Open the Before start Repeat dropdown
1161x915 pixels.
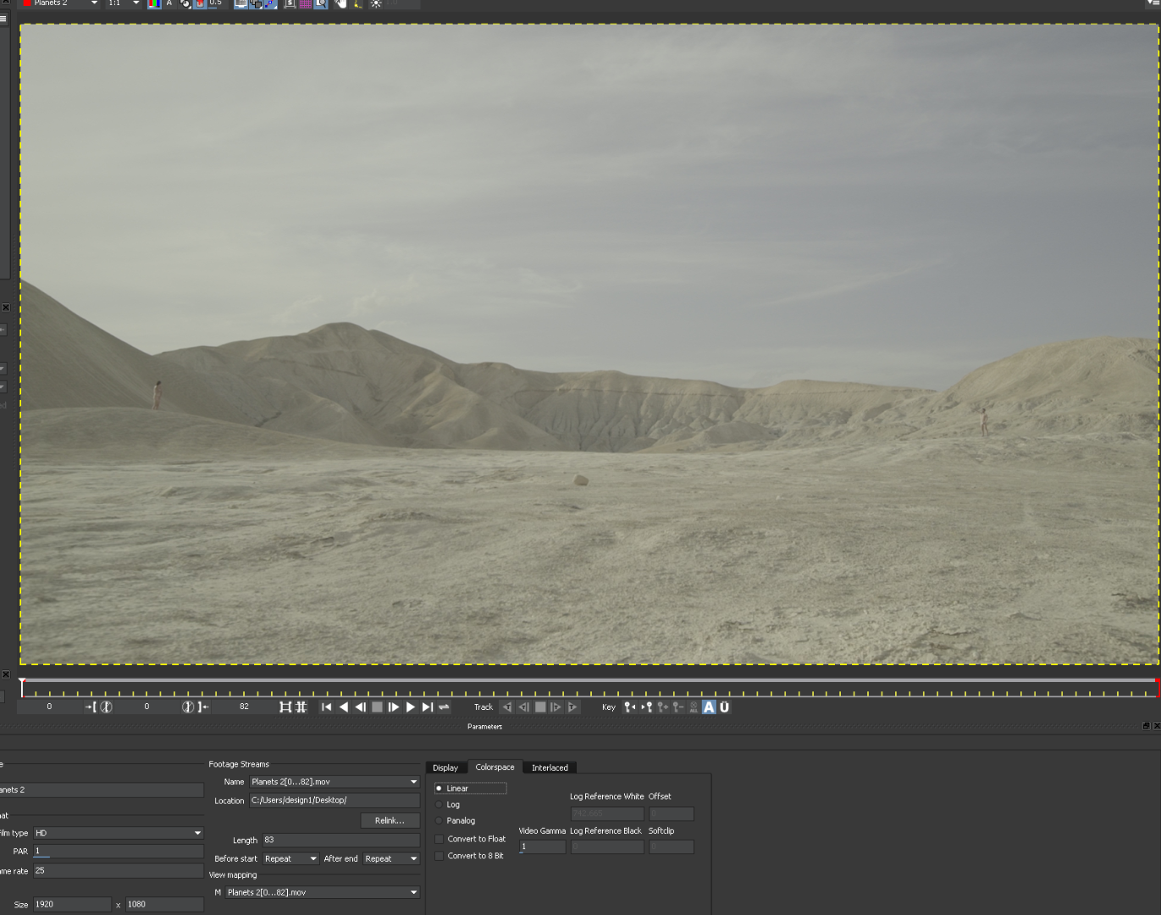(x=290, y=859)
